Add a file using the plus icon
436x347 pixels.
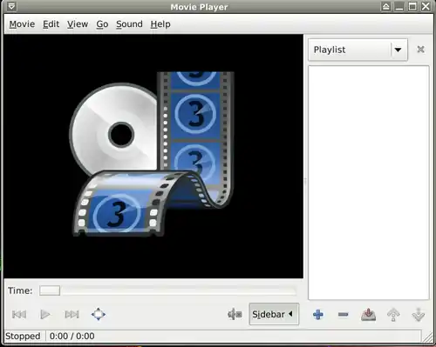tap(318, 315)
